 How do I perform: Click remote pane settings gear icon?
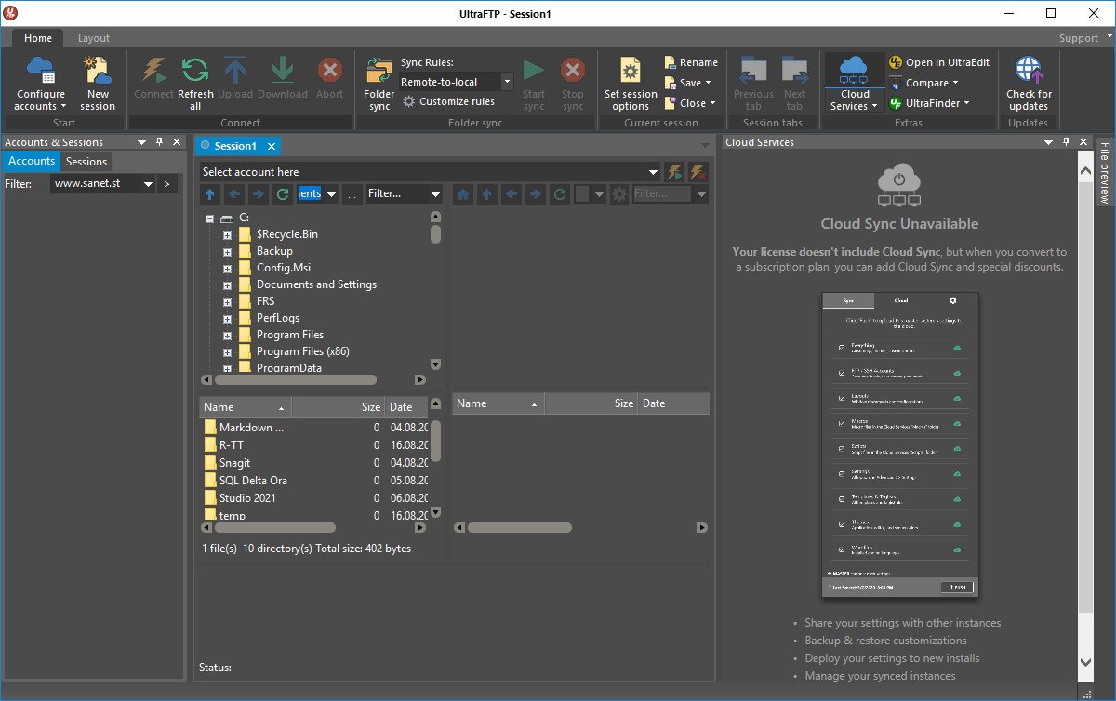pyautogui.click(x=619, y=194)
